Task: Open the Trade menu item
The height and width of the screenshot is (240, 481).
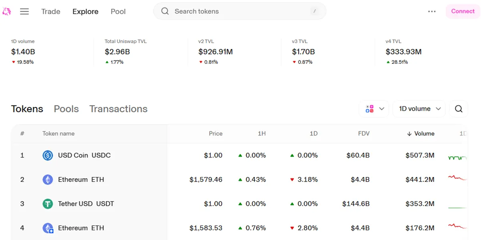Action: point(51,12)
